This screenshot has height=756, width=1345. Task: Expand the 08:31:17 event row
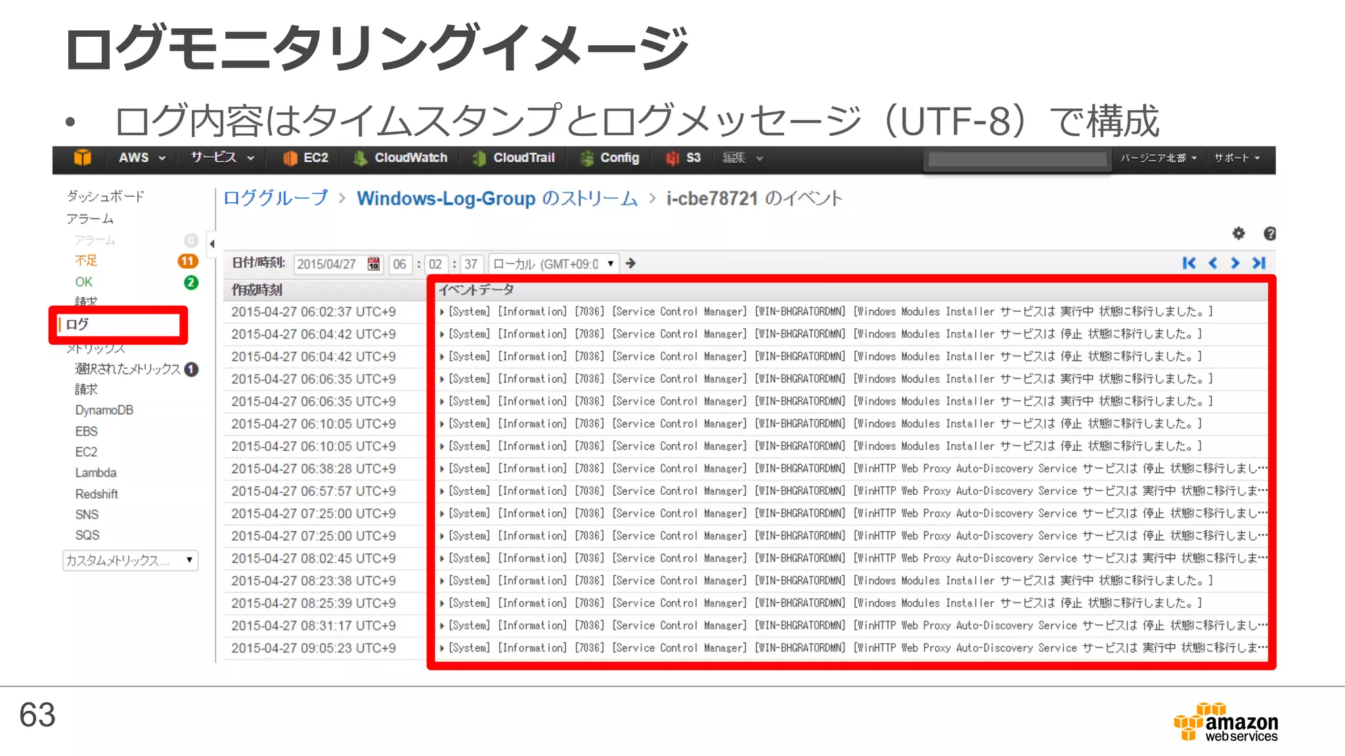coord(442,625)
